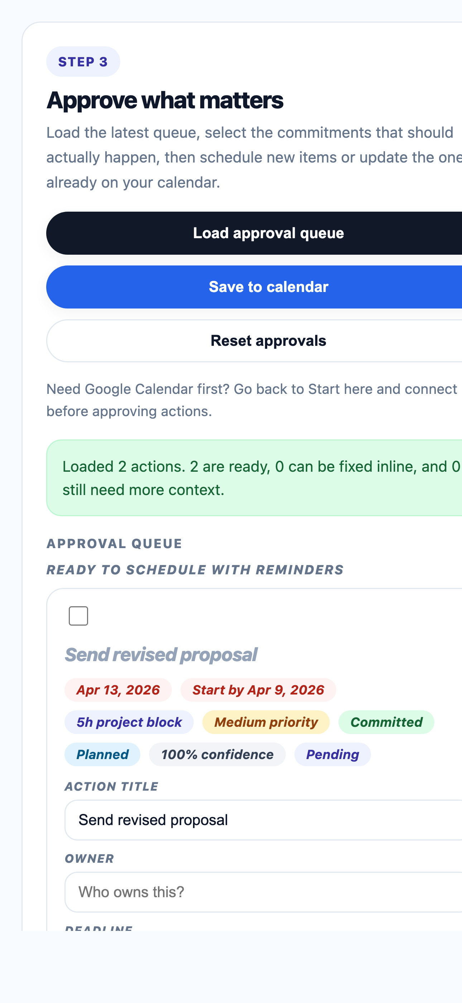Select the 100% confidence pill

tap(217, 755)
